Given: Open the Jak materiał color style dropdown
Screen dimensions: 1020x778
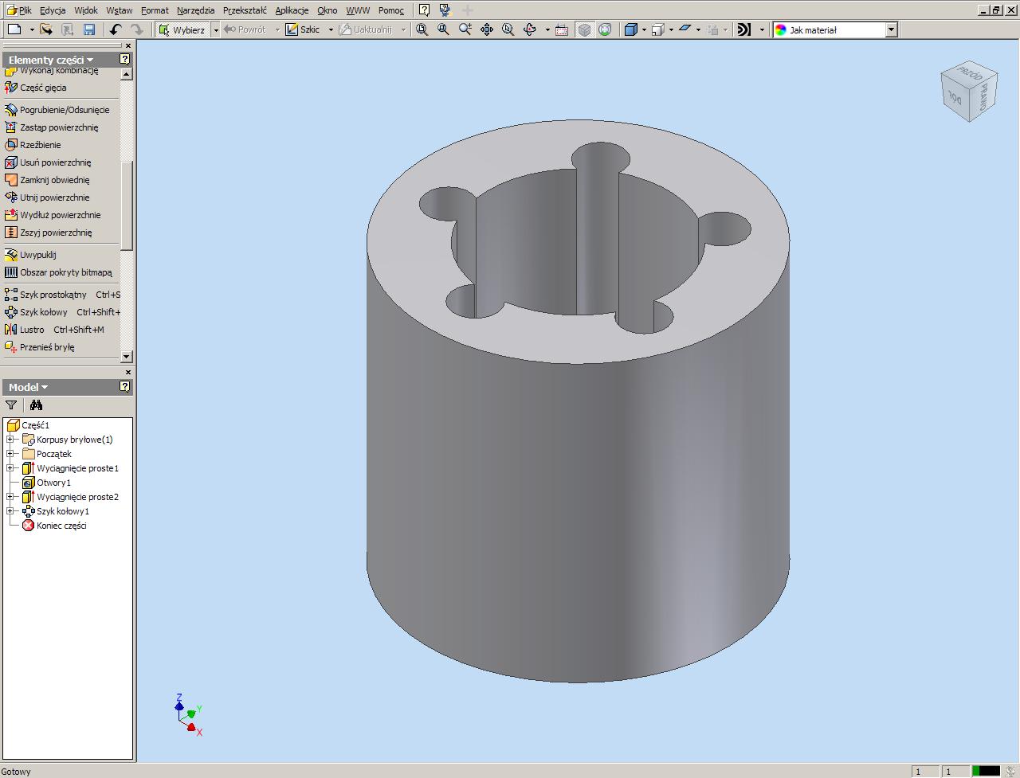Looking at the screenshot, I should click(x=892, y=29).
